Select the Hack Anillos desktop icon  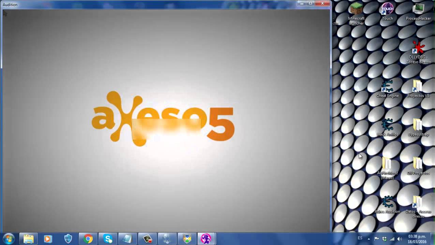[387, 128]
